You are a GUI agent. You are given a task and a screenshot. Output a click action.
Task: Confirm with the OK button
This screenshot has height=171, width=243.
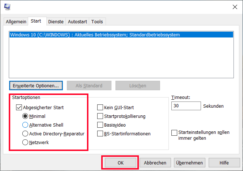pos(121,163)
